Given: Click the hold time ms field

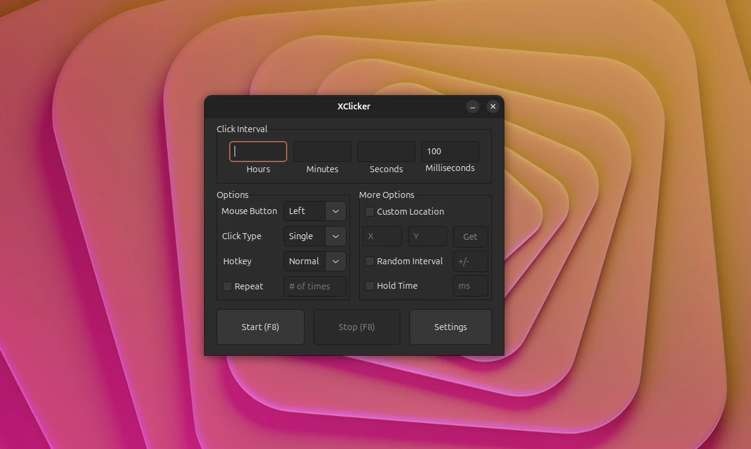Looking at the screenshot, I should point(470,286).
